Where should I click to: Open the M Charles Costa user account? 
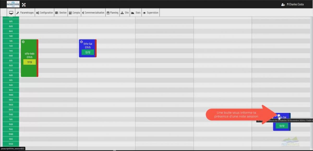pos(295,4)
